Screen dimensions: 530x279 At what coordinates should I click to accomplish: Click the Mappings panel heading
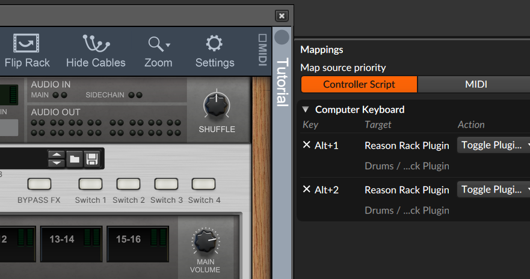(322, 50)
